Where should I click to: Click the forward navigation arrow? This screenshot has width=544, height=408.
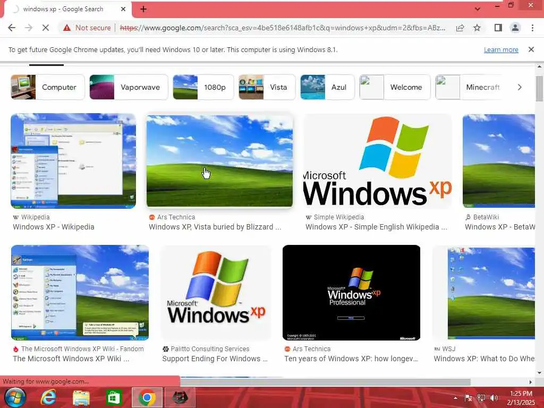[x=29, y=28]
